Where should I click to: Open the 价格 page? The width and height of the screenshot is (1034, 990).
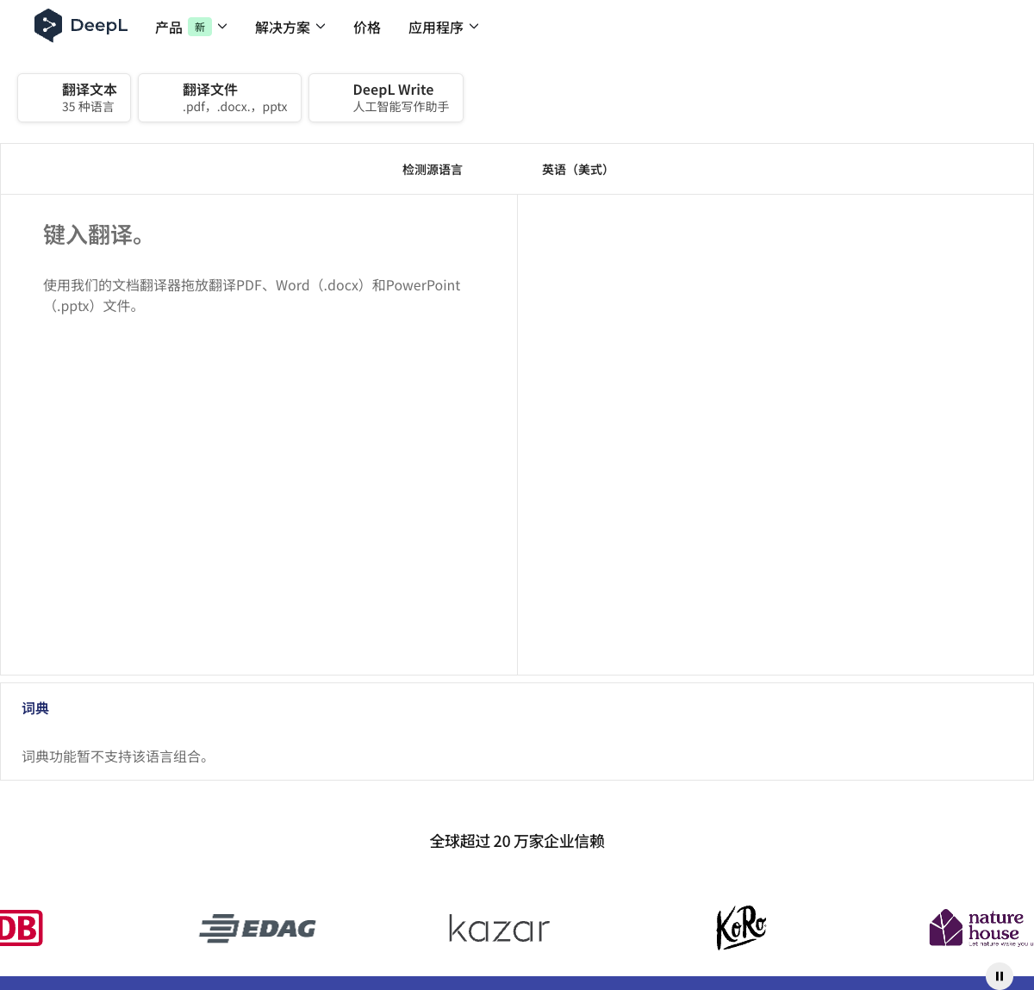367,27
